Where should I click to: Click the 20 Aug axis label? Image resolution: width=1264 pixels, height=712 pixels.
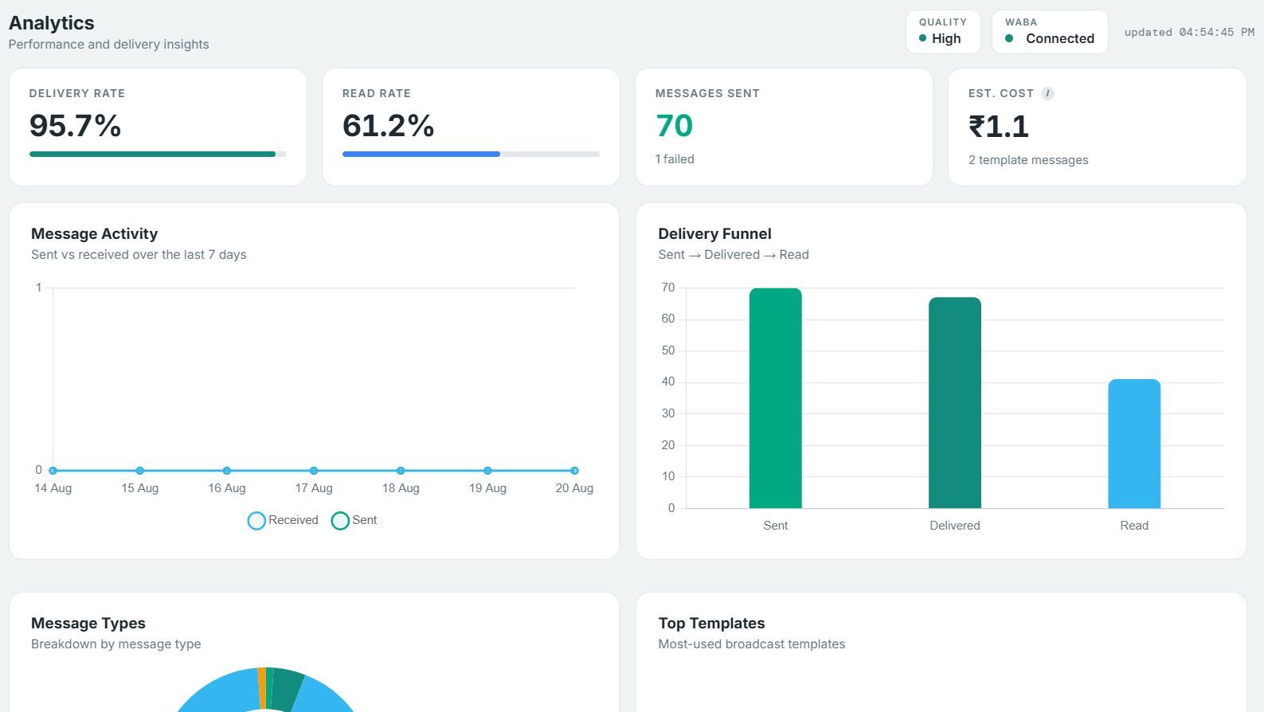tap(574, 488)
